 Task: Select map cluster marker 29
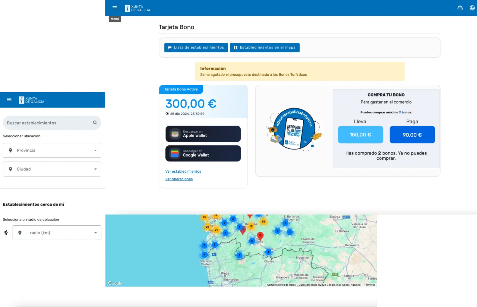[x=205, y=217]
